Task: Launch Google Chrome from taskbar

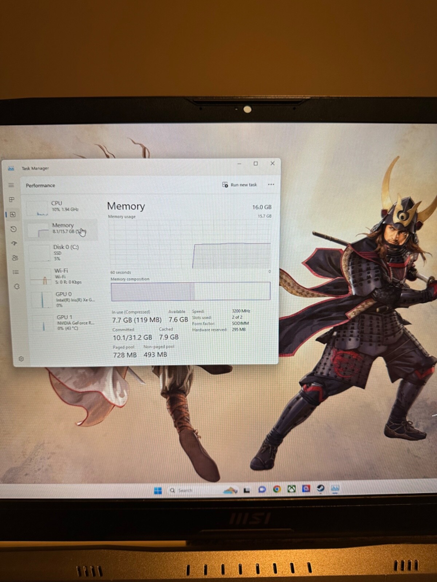Action: click(x=277, y=489)
